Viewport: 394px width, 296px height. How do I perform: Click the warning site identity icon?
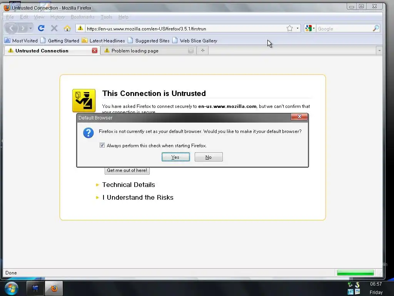[x=80, y=28]
